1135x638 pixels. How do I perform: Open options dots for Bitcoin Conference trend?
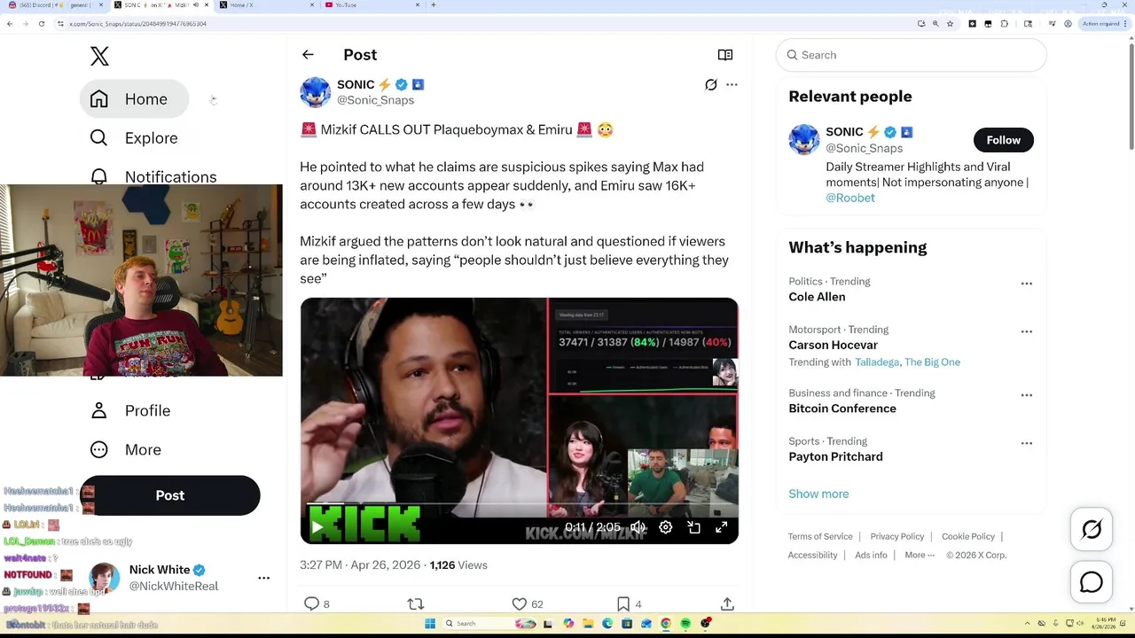tap(1026, 395)
